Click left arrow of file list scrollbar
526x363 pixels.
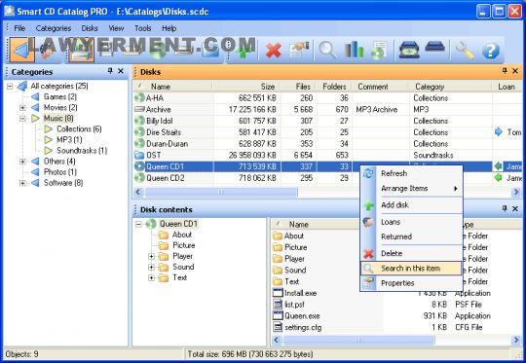coord(277,341)
